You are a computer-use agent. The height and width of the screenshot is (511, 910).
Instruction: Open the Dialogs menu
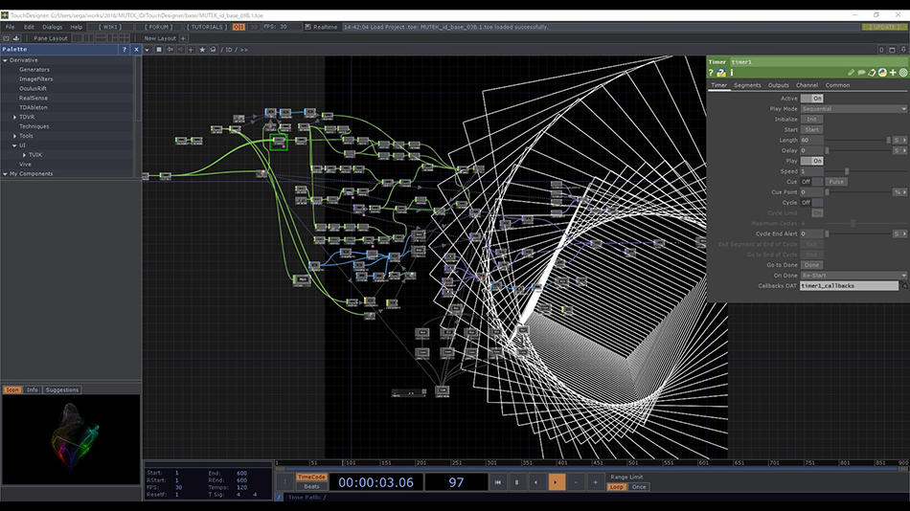click(52, 27)
